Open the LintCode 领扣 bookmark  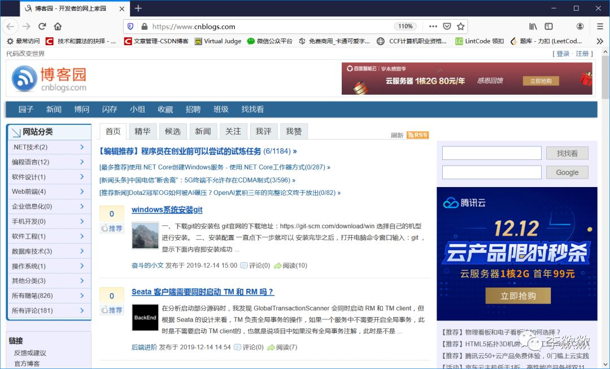point(480,41)
